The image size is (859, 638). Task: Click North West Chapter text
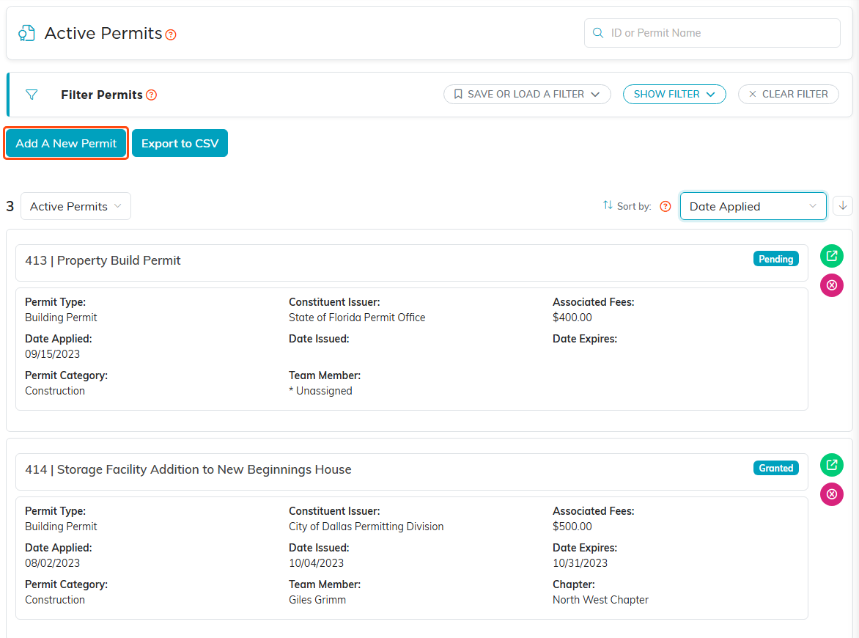click(x=600, y=600)
